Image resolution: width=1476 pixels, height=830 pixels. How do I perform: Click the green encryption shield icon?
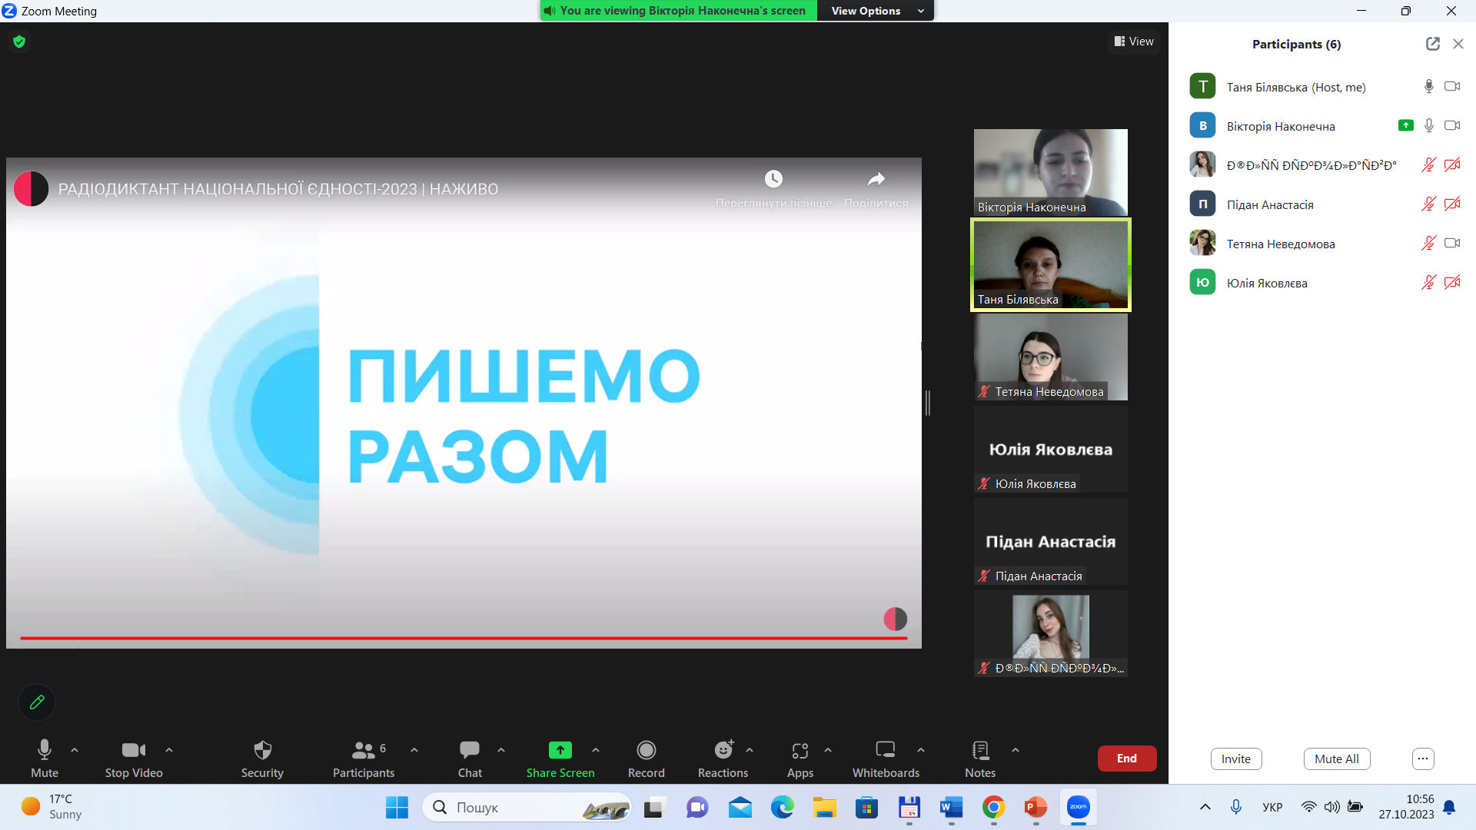[x=19, y=41]
